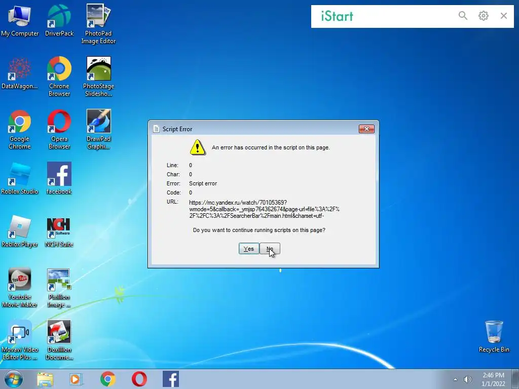Close the Script Error dialog window
This screenshot has height=389, width=519.
[x=366, y=129]
